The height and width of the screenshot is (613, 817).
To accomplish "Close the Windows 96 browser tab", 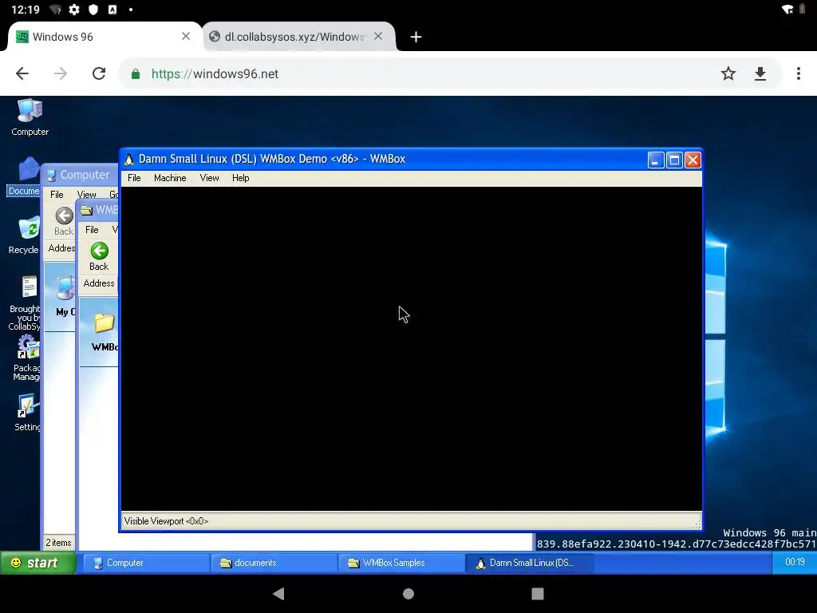I will tap(185, 36).
